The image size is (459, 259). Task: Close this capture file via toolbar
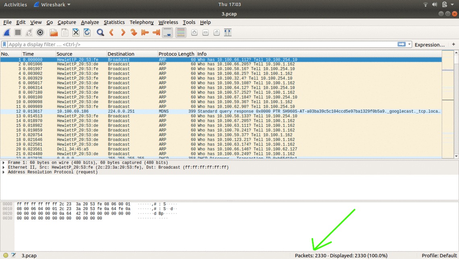(x=76, y=33)
